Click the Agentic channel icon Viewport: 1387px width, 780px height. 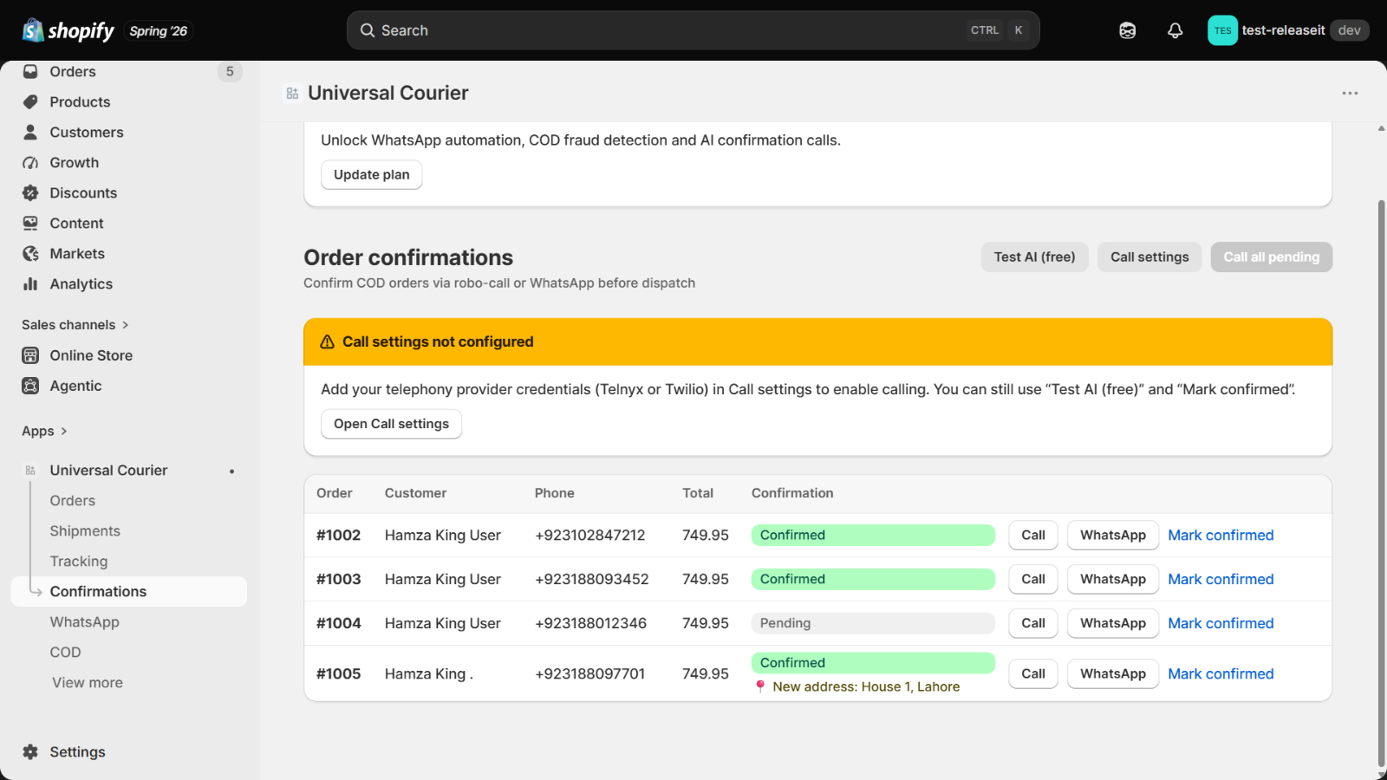pos(30,386)
